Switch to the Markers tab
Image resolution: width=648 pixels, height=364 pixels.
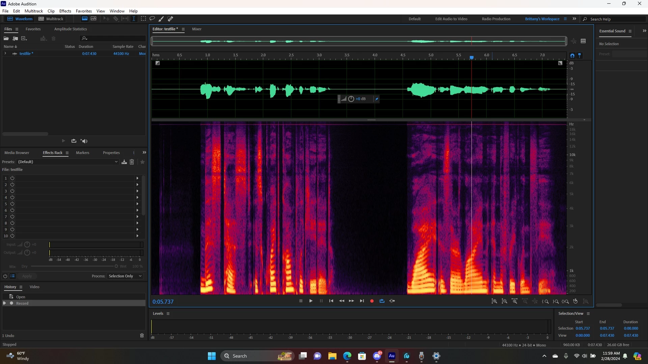click(x=82, y=153)
